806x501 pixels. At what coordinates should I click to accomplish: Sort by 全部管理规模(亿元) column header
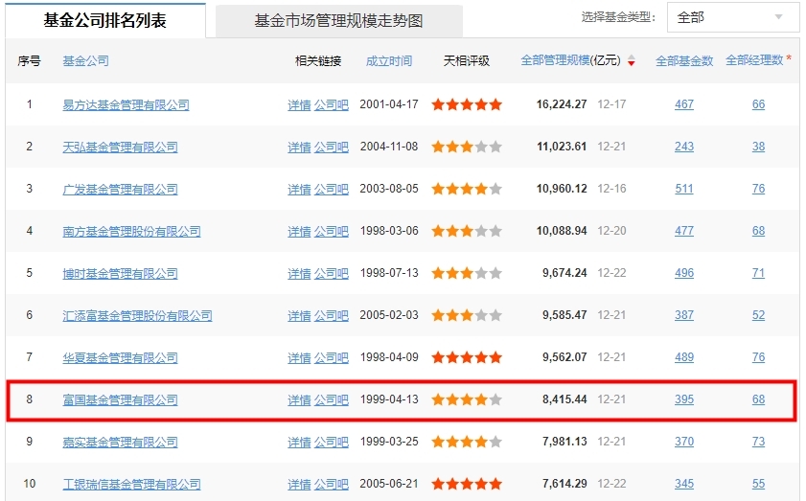point(570,60)
